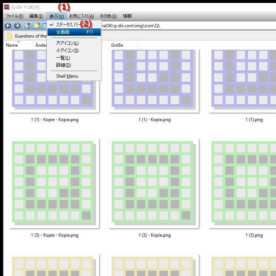
Task: Open the ファイル(F) menu
Action: click(14, 16)
